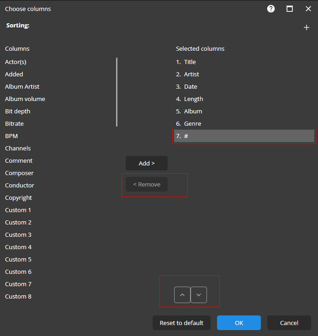Select Genre in Selected columns
This screenshot has width=318, height=336.
click(x=192, y=123)
